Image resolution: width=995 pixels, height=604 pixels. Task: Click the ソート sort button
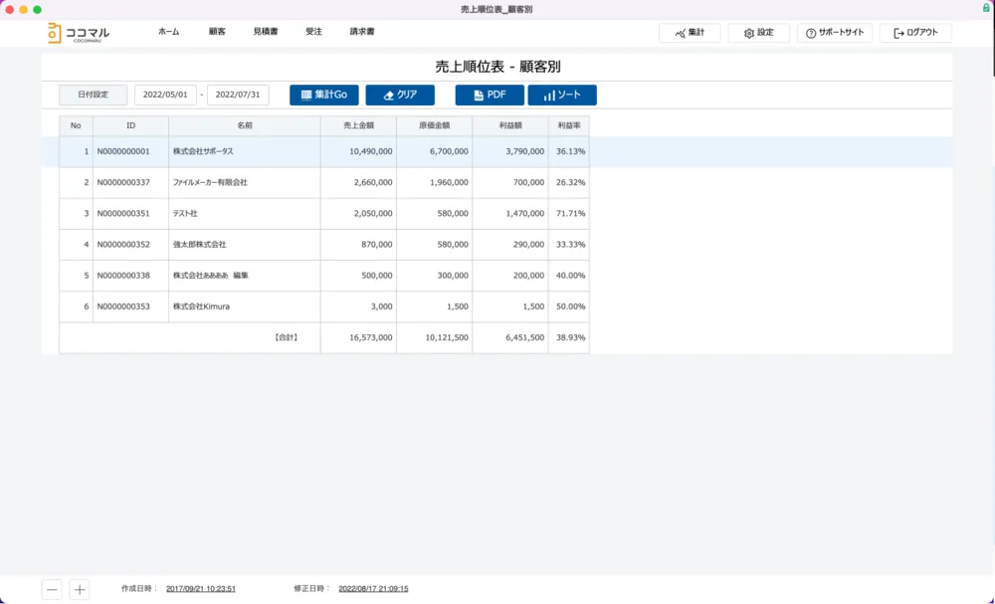(x=562, y=96)
